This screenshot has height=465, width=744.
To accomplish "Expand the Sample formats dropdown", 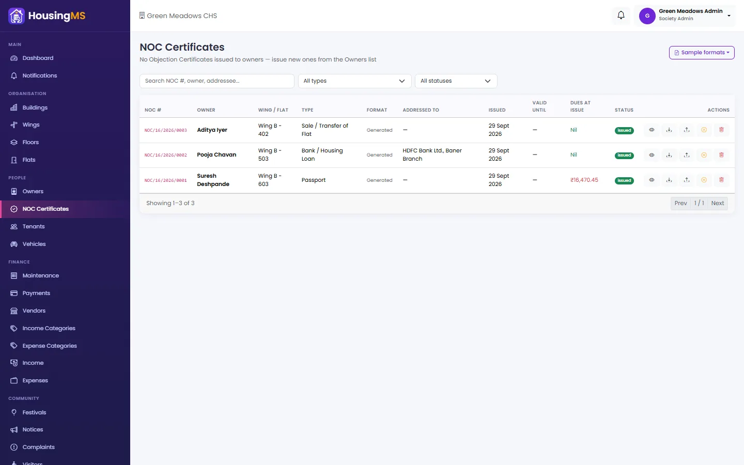I will (702, 53).
